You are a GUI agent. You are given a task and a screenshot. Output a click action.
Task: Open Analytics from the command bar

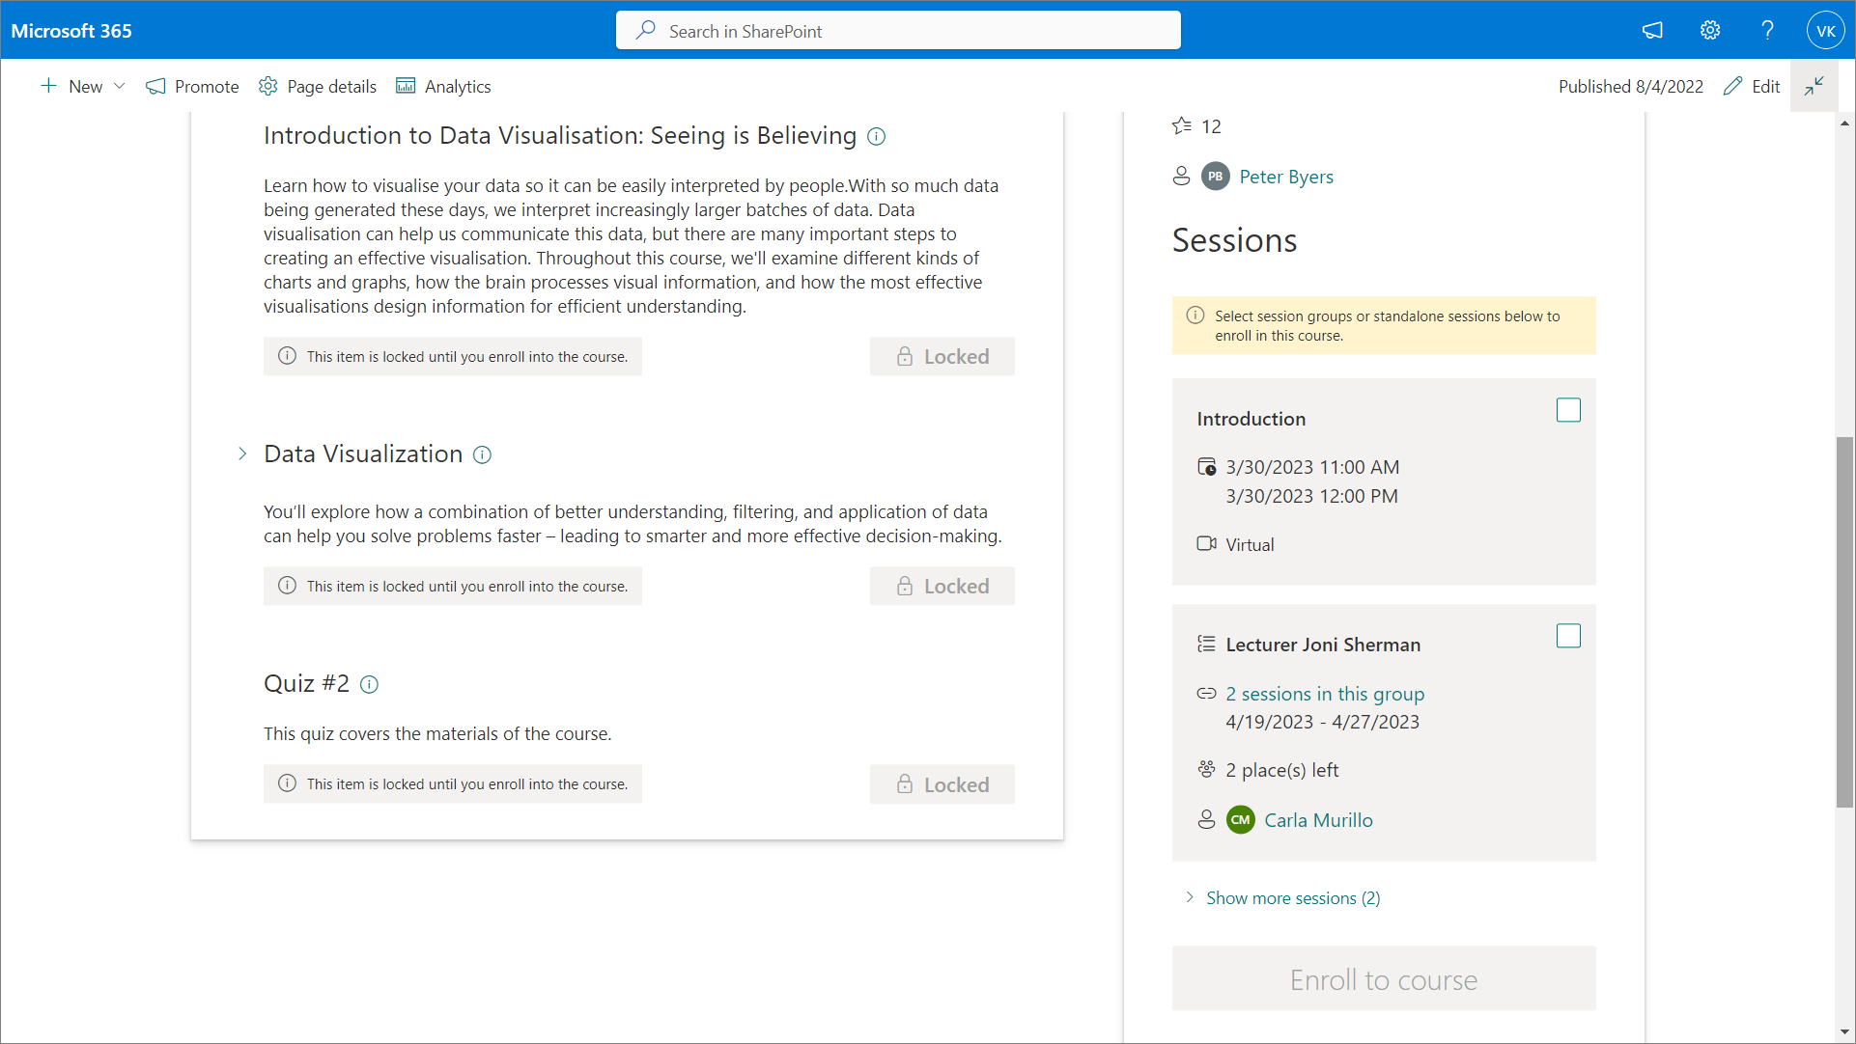(x=443, y=86)
